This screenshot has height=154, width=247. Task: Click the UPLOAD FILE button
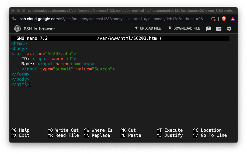tap(148, 28)
